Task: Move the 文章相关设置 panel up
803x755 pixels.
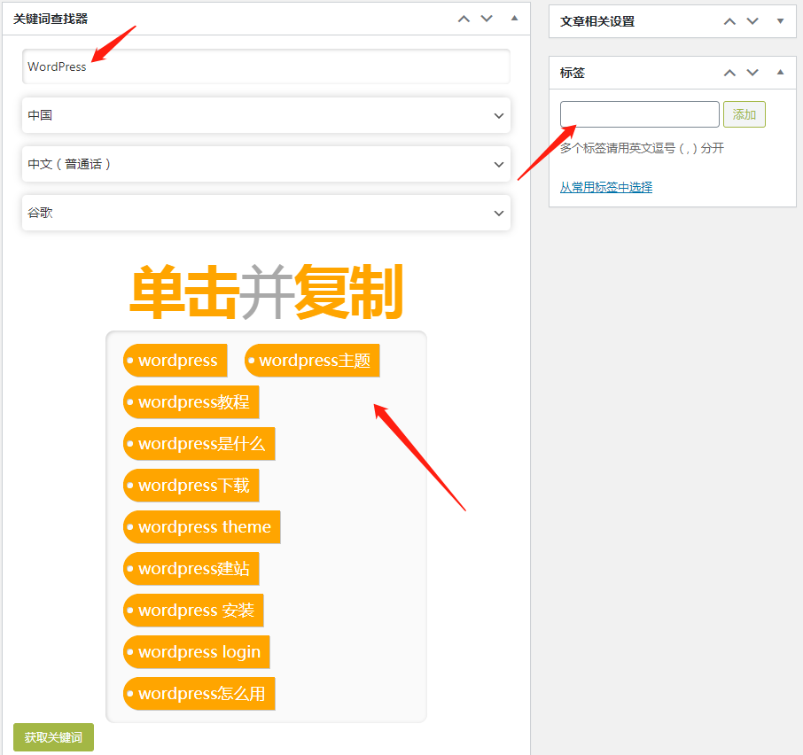Action: point(729,21)
